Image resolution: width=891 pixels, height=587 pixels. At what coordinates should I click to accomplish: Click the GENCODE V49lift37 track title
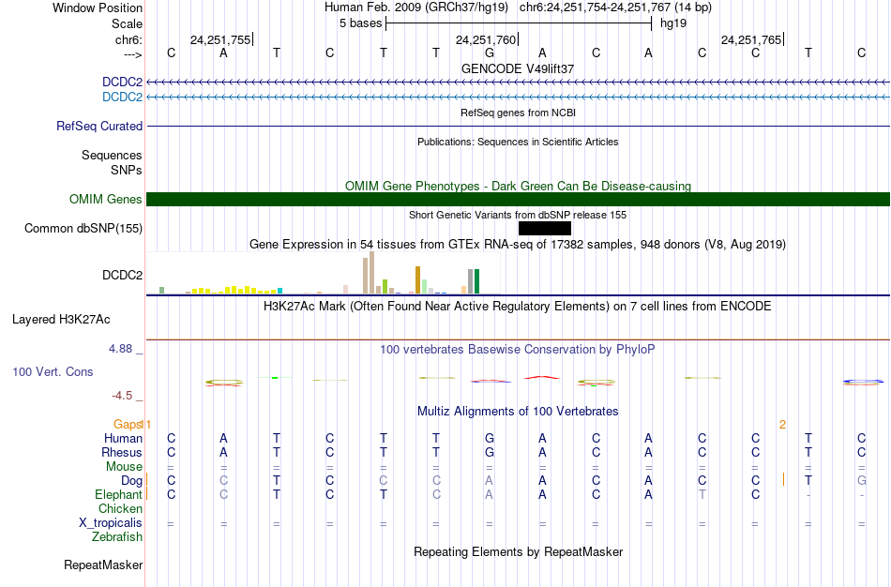point(518,68)
